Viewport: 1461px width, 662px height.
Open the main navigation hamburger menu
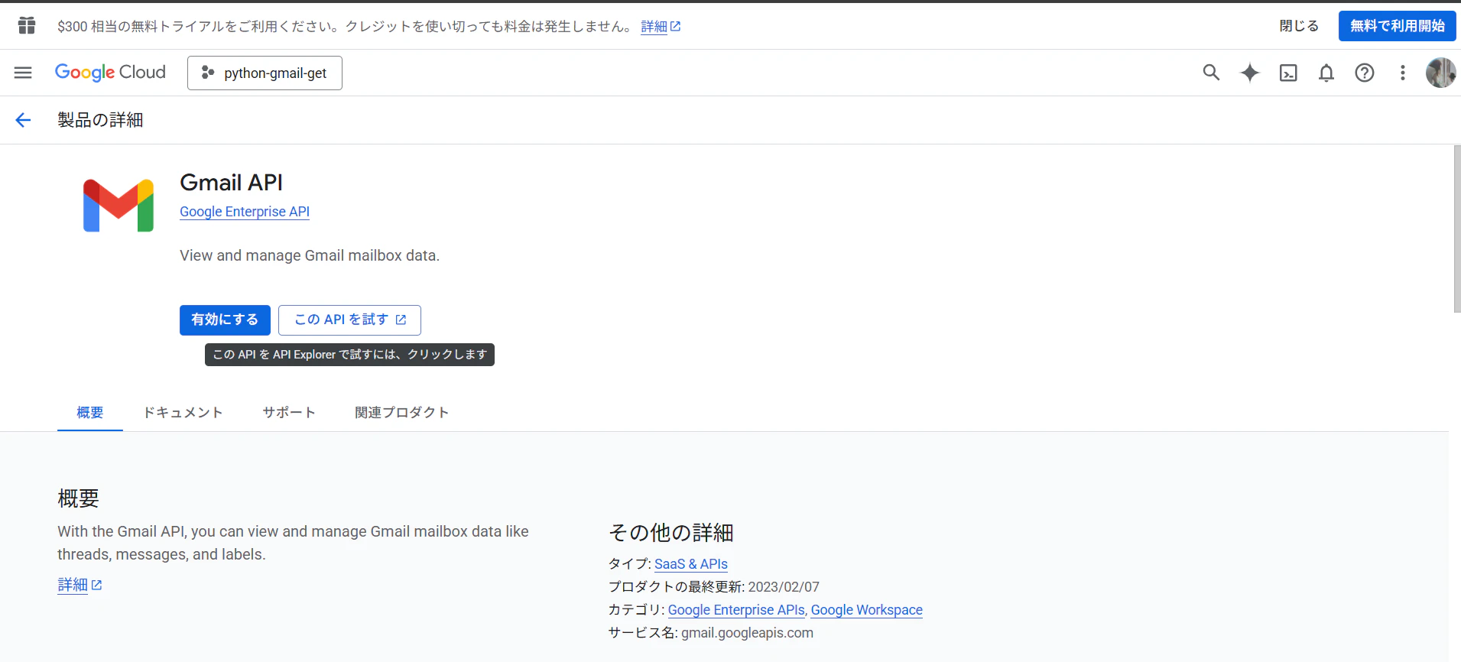click(23, 73)
